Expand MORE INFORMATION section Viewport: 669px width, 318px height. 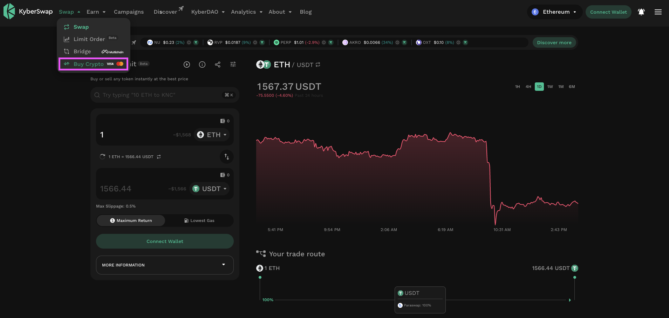(x=165, y=265)
